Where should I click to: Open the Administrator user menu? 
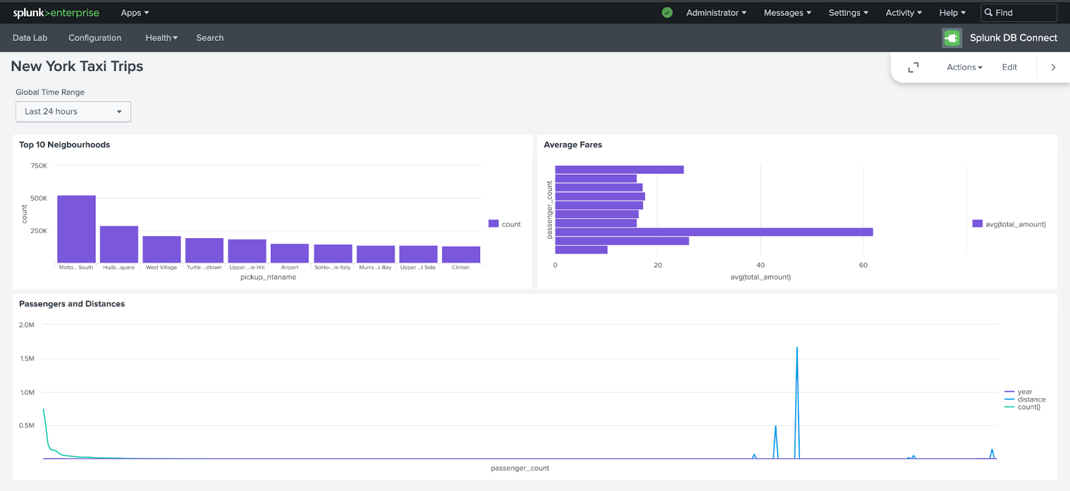coord(716,13)
